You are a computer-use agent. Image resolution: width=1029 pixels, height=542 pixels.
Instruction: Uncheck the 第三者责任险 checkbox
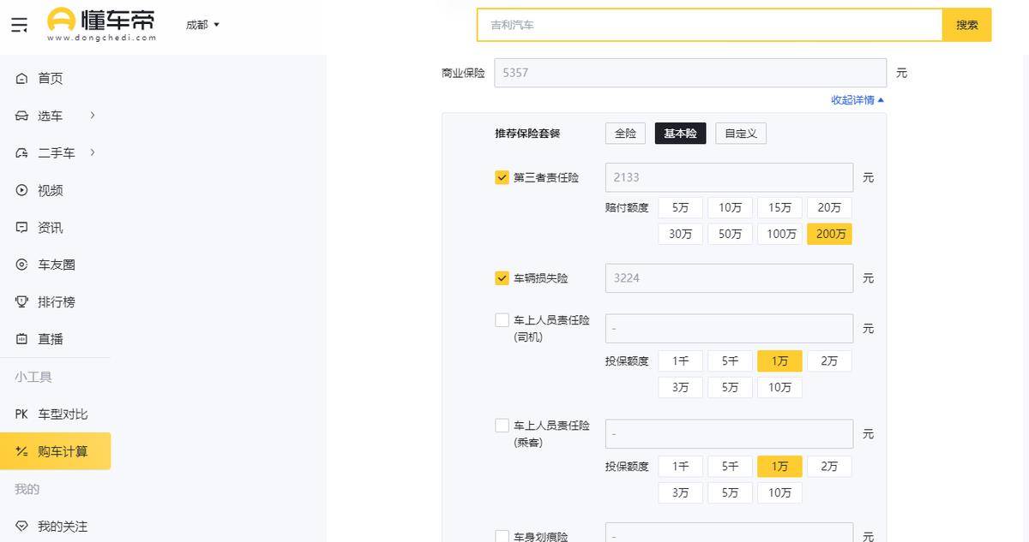502,177
